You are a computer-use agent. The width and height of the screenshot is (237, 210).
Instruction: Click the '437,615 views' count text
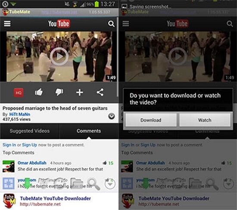pyautogui.click(x=16, y=119)
